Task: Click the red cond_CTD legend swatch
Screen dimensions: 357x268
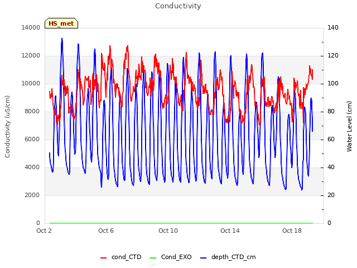Action: coord(103,258)
